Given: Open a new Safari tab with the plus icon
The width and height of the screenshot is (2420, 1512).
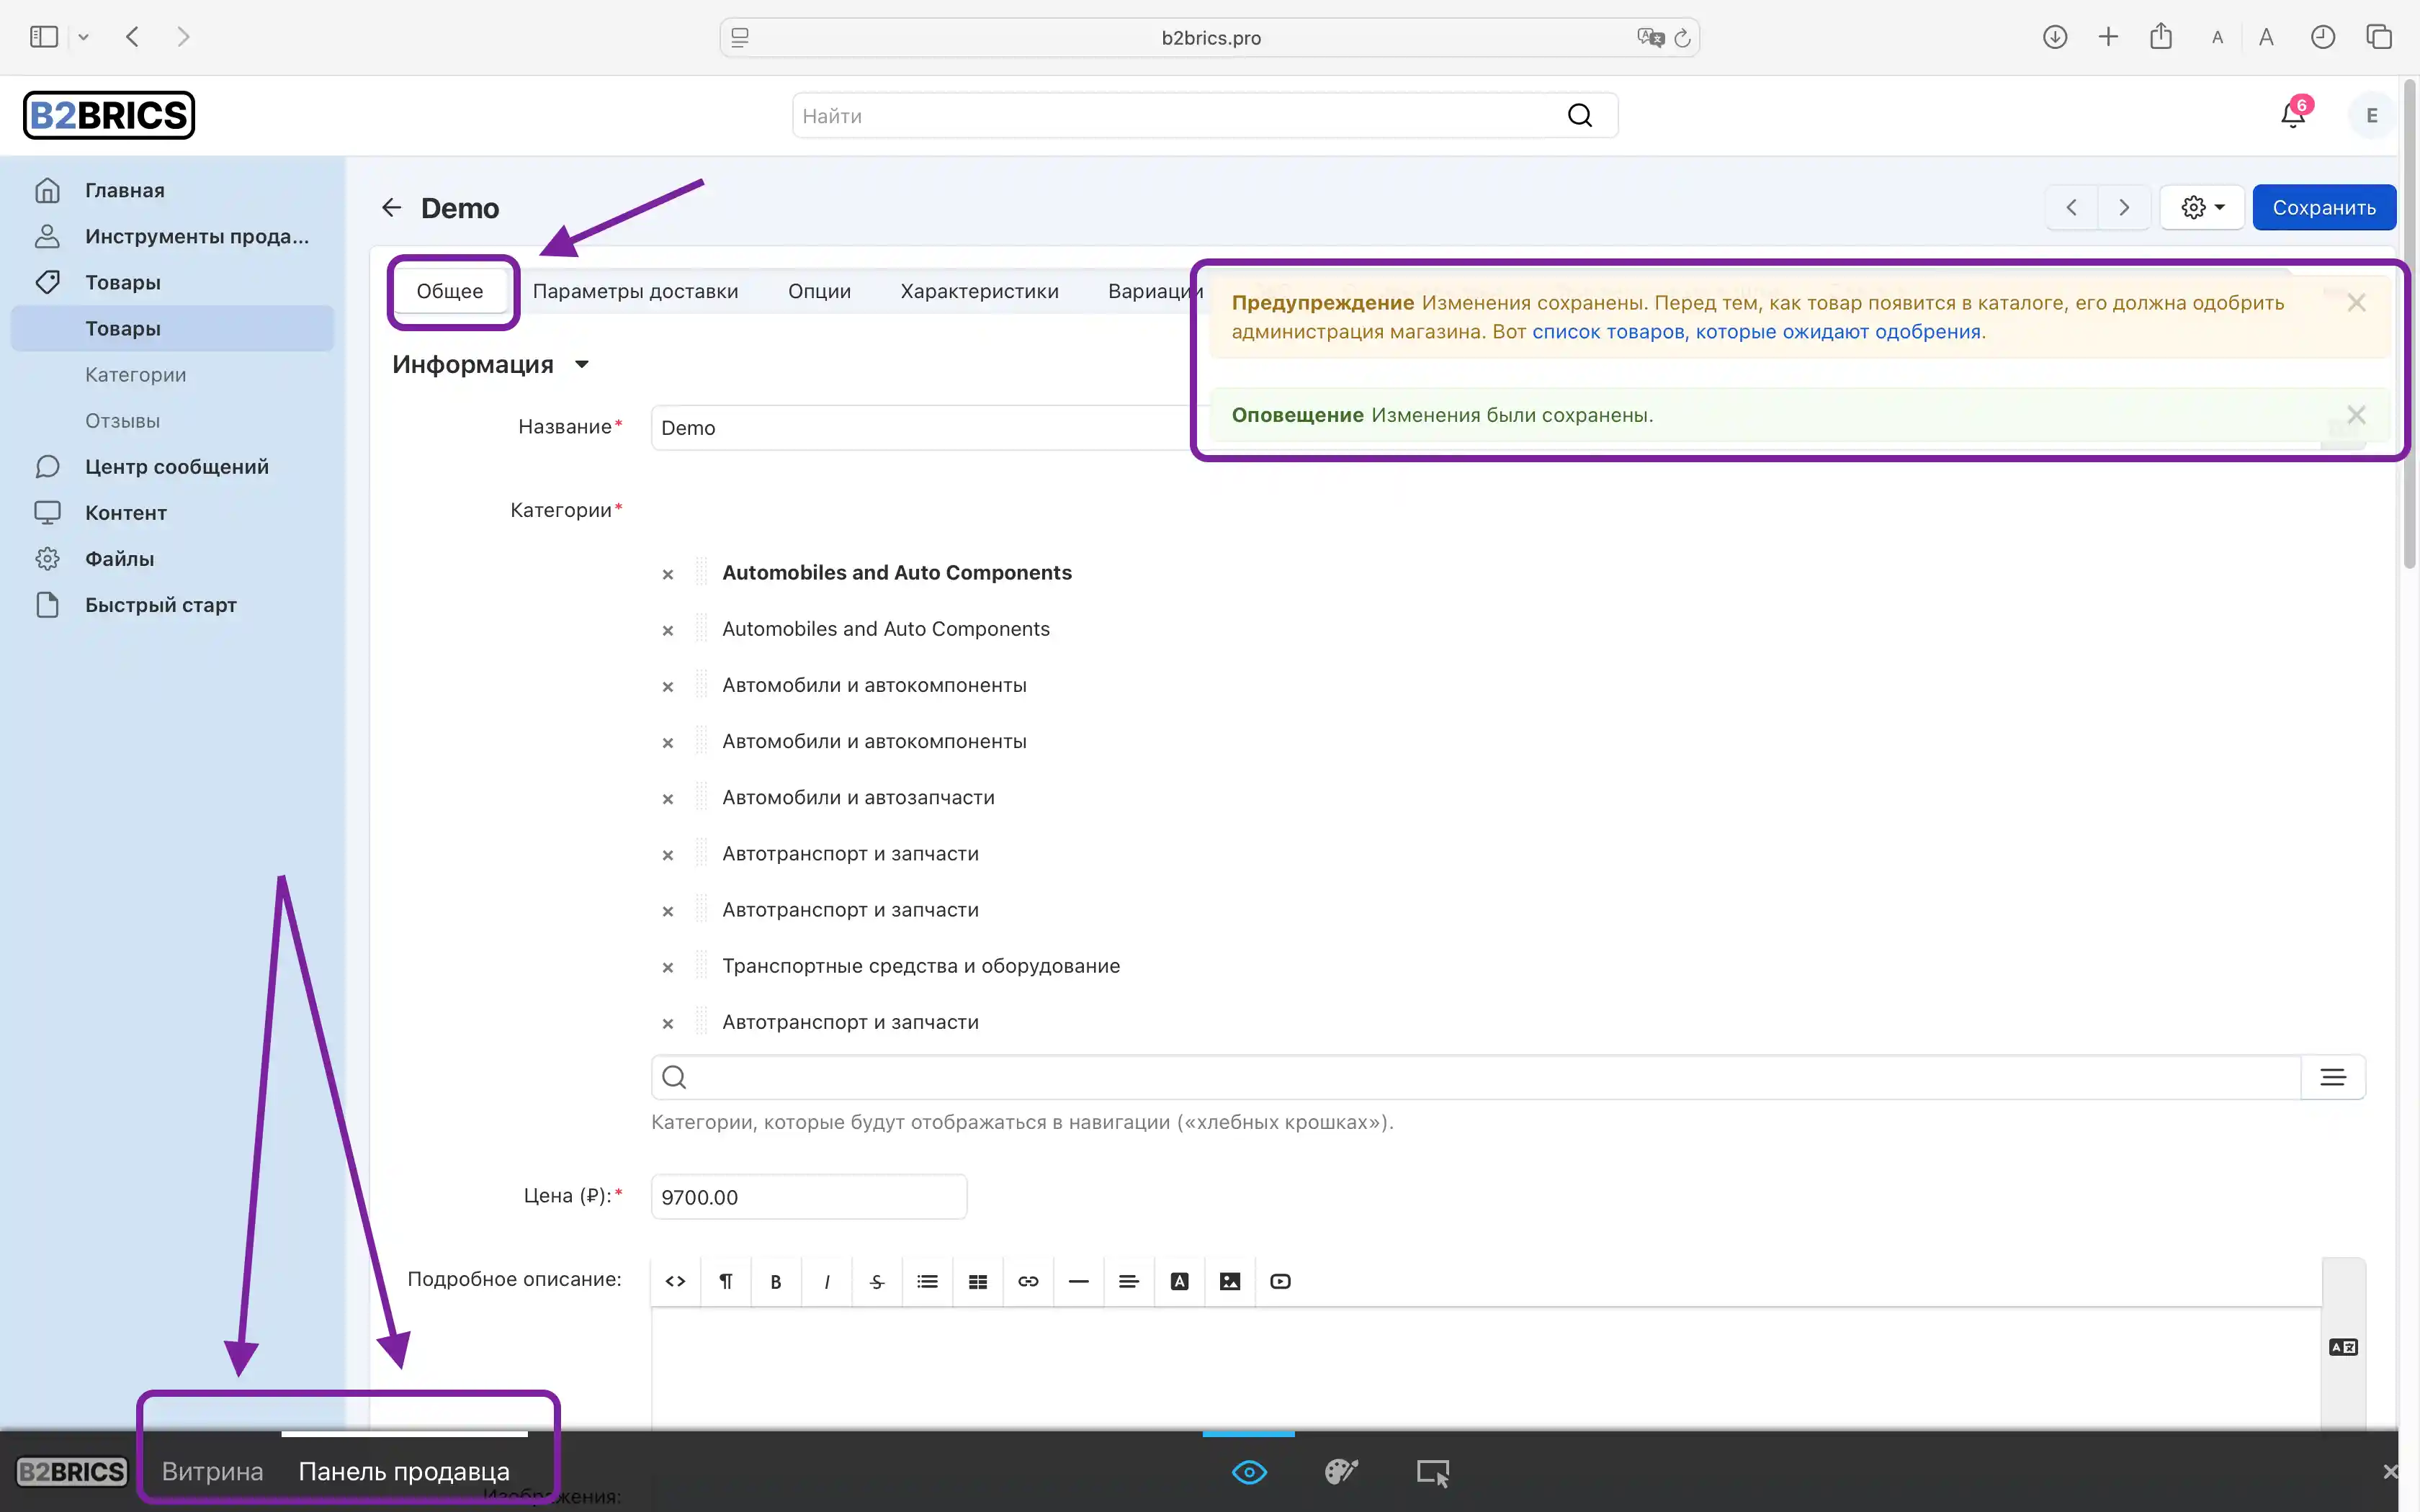Looking at the screenshot, I should coord(2108,37).
